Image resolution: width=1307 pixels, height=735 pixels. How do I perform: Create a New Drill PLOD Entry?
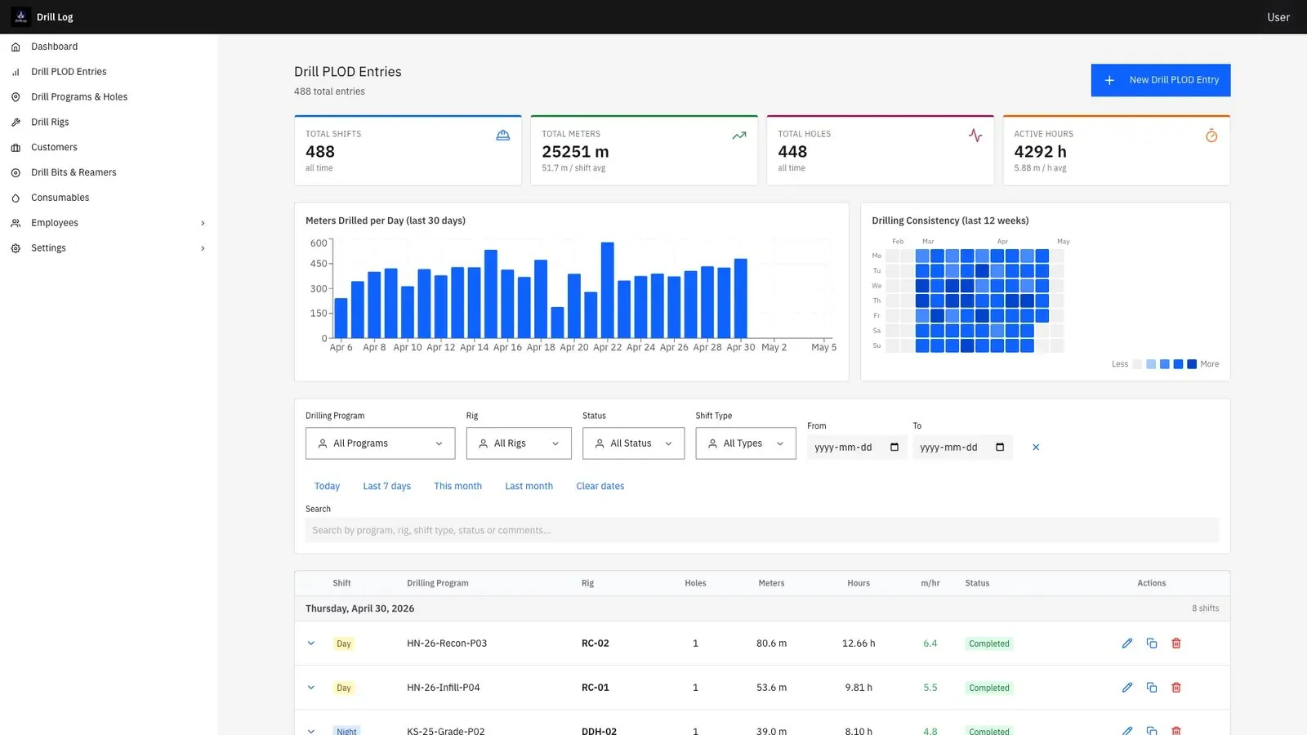coord(1161,80)
